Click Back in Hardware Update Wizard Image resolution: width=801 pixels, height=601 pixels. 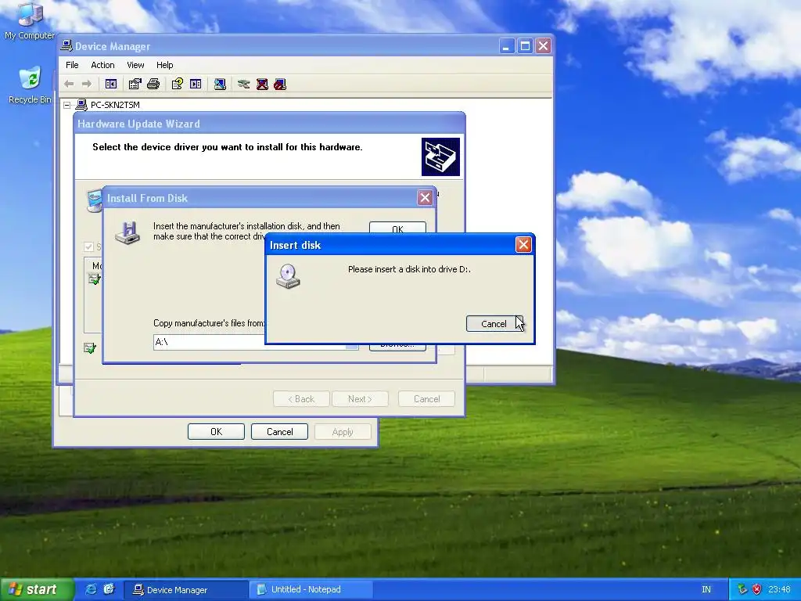(301, 399)
